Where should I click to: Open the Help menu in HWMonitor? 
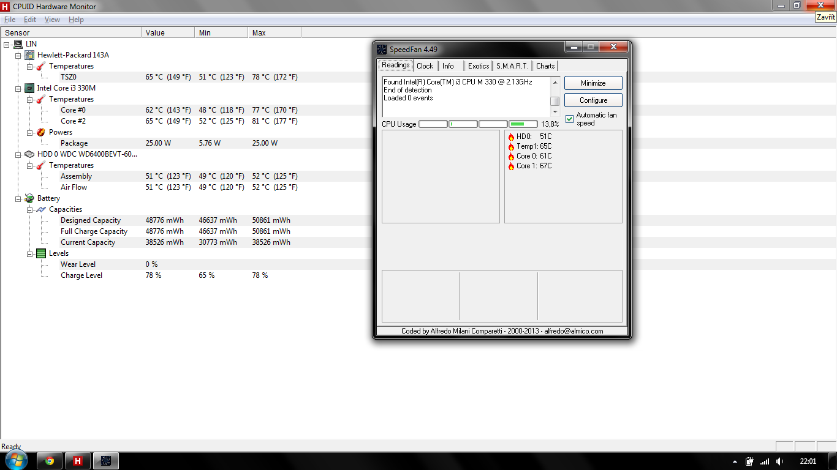(x=76, y=20)
